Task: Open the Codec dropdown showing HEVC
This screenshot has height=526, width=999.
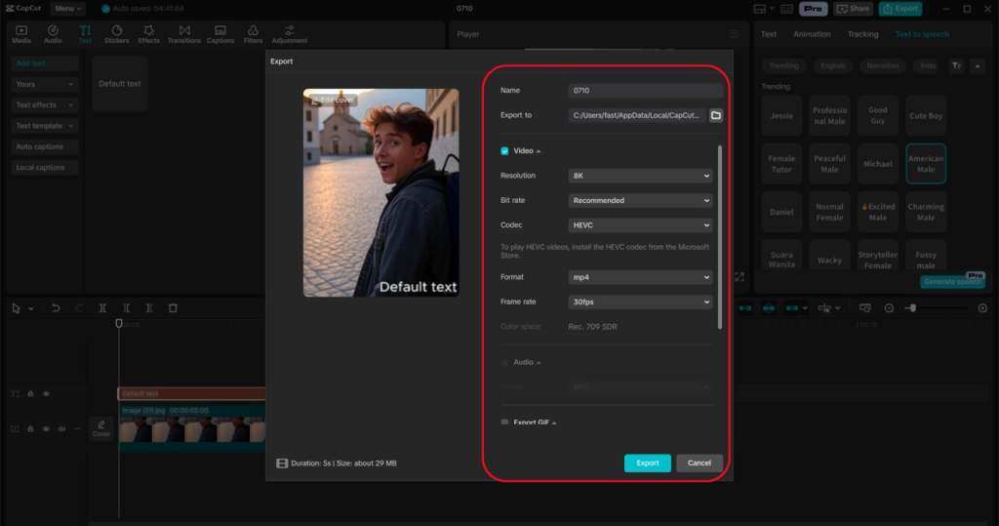Action: [640, 225]
